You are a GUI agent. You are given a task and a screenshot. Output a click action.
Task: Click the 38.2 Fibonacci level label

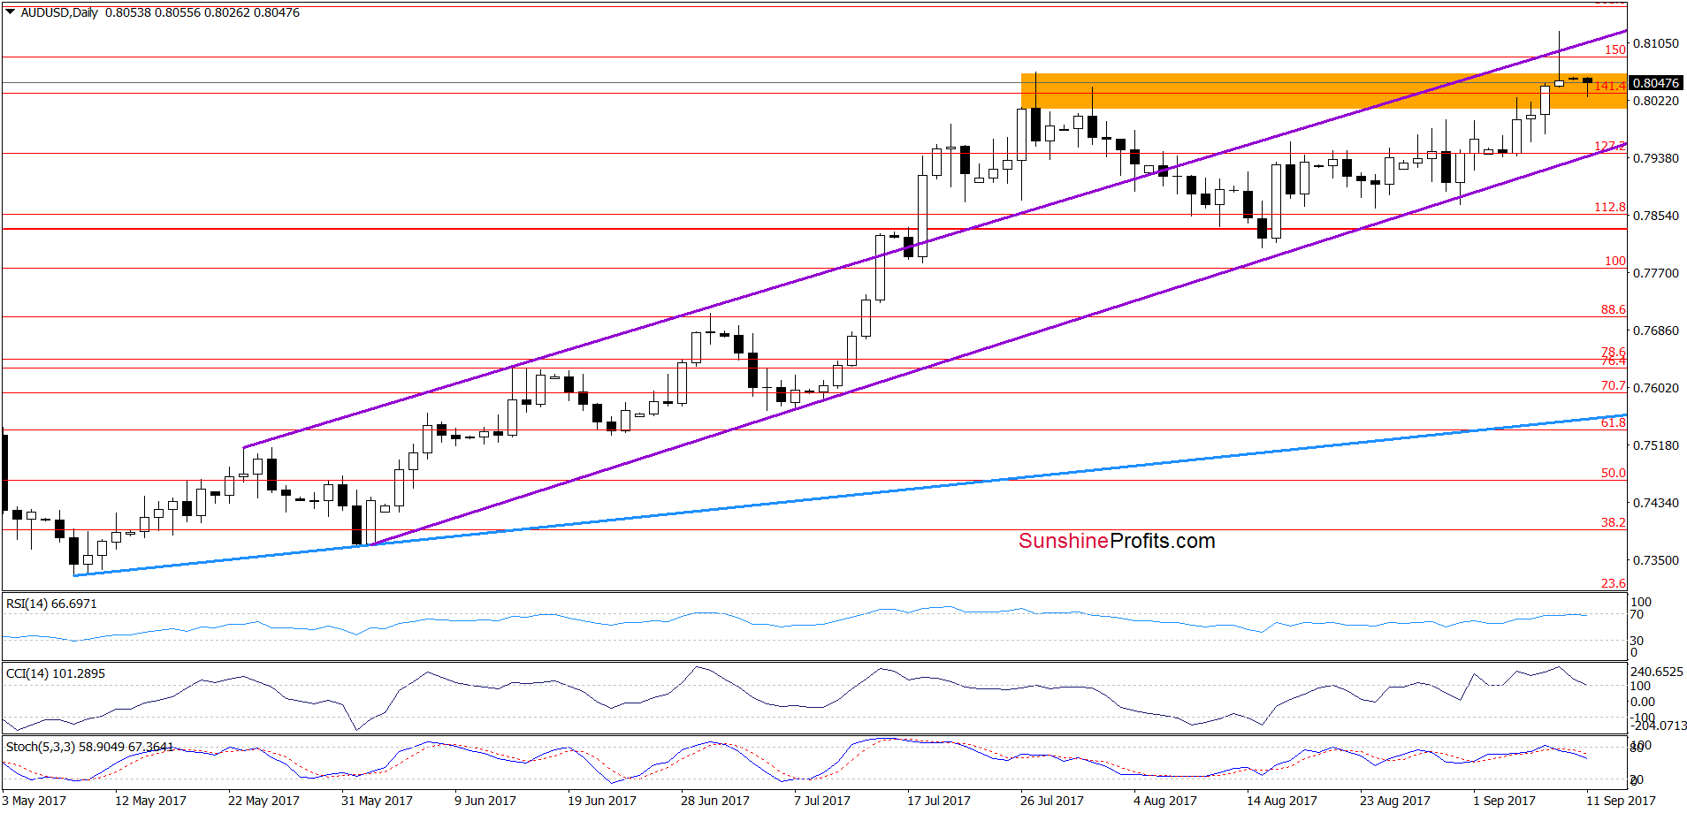(1614, 522)
